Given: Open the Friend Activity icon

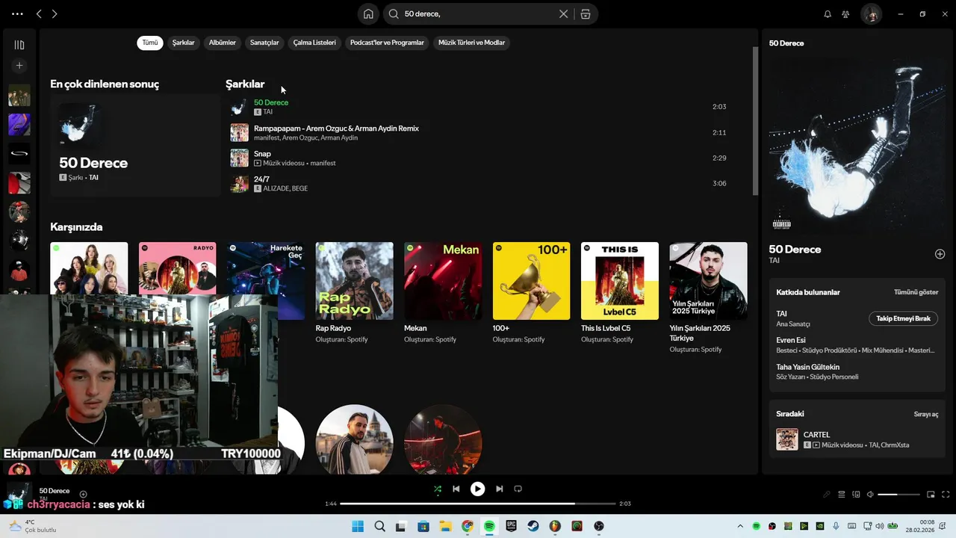Looking at the screenshot, I should coord(845,13).
